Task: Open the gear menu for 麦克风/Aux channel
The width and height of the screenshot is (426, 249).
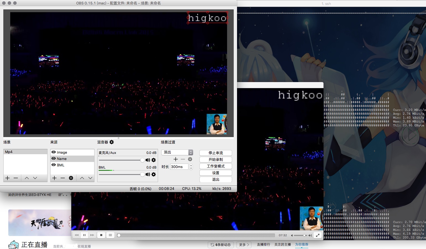Action: click(154, 160)
